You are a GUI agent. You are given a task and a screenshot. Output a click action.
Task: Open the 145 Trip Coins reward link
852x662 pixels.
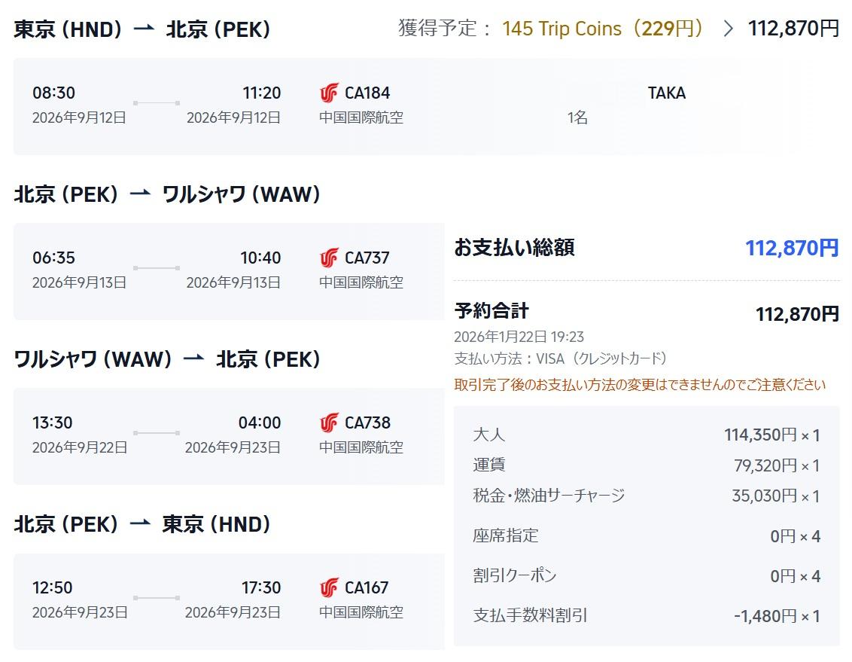pyautogui.click(x=602, y=29)
